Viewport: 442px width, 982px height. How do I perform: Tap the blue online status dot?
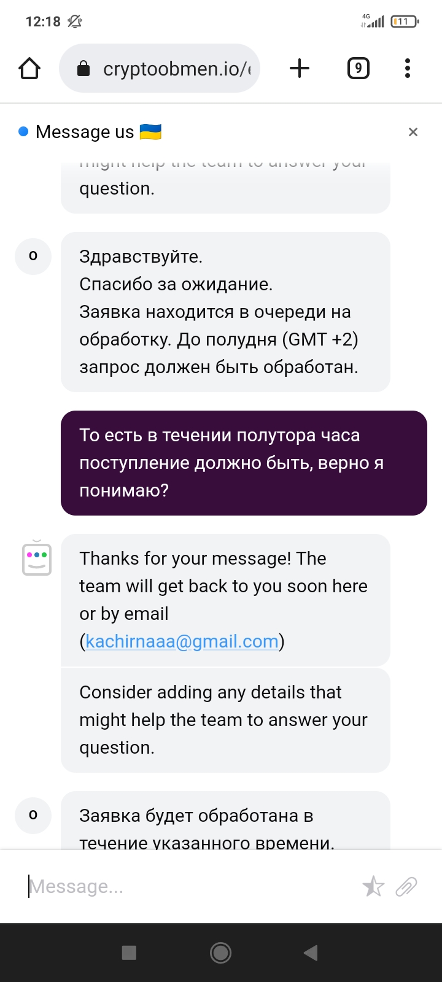[23, 131]
